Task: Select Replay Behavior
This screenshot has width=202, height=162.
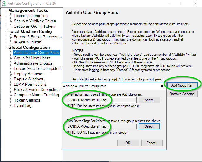Action: click(x=29, y=74)
